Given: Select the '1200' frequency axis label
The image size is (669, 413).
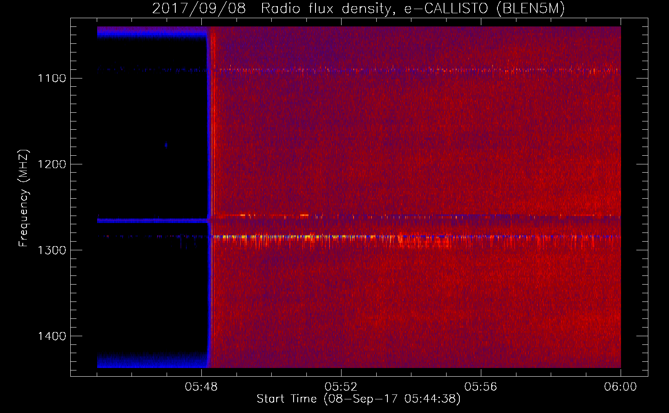Looking at the screenshot, I should 52,164.
